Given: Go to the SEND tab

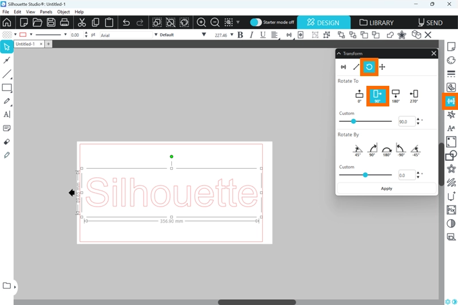Looking at the screenshot, I should (431, 23).
